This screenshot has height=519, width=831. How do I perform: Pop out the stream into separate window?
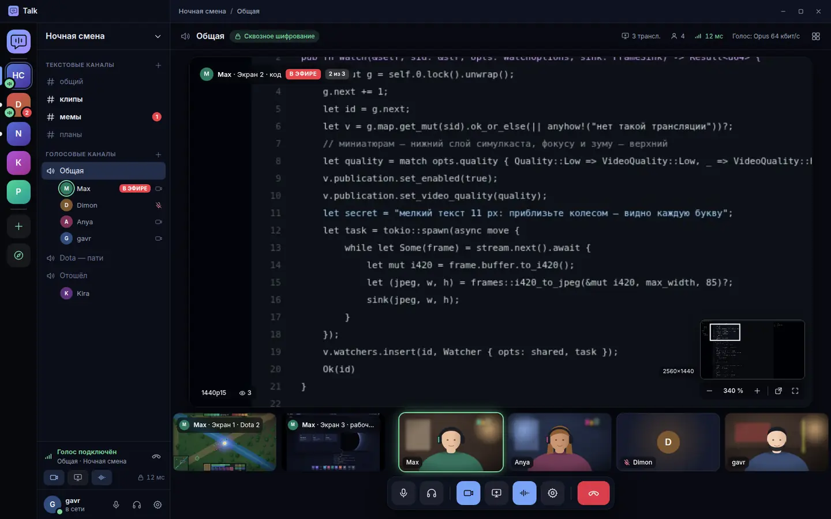pos(778,391)
